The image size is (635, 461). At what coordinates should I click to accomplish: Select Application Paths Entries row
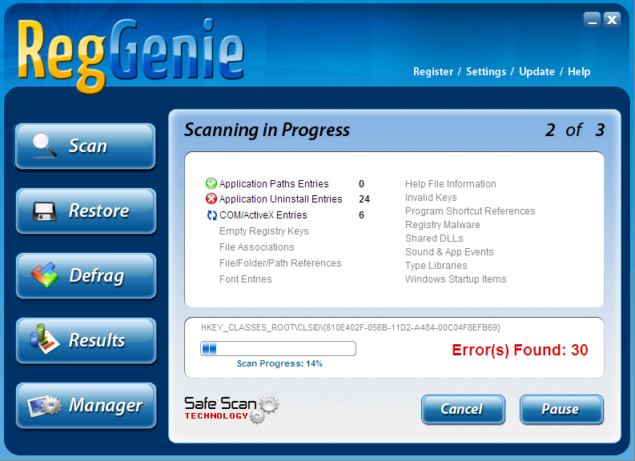285,184
